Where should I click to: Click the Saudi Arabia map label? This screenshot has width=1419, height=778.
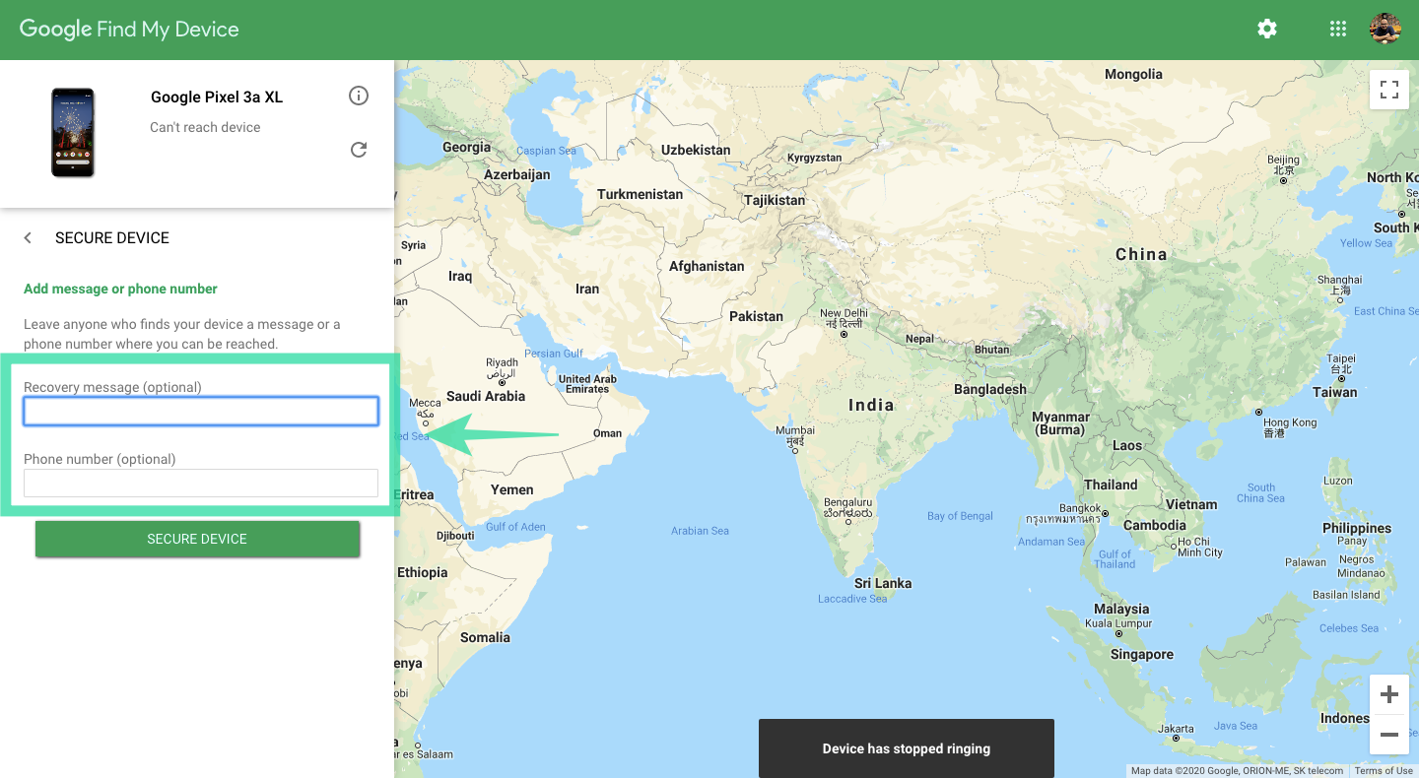point(486,396)
